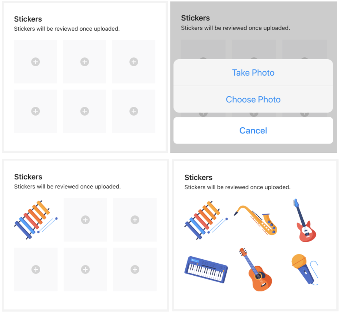Add sticker in slot right of xylophone
Image resolution: width=340 pixels, height=313 pixels.
point(86,220)
